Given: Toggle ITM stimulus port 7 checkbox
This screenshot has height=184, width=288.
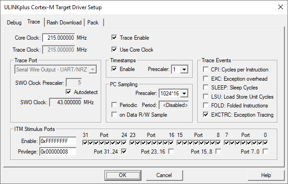Looking at the screenshot, I should pos(227,142).
